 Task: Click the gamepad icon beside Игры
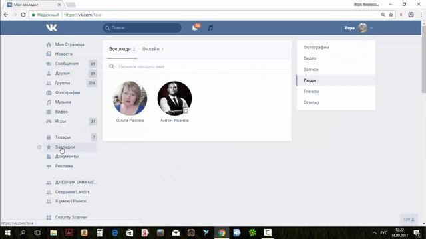[x=49, y=121]
